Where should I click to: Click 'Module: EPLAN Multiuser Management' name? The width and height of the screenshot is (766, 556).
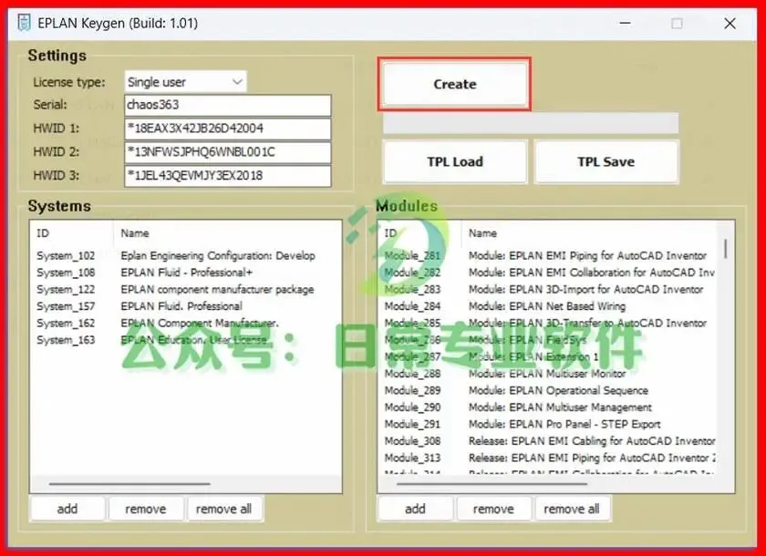click(560, 407)
